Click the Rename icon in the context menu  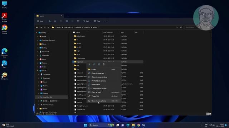point(99,64)
